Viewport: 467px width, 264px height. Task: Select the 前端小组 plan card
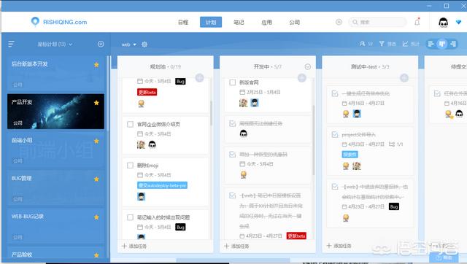pyautogui.click(x=55, y=150)
